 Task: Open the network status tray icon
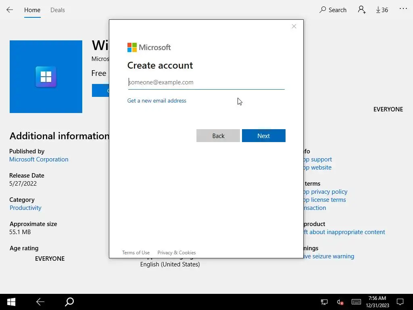click(324, 302)
